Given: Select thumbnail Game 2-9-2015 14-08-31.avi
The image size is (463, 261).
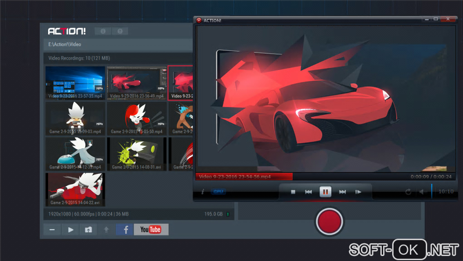Looking at the screenshot, I should click(137, 154).
